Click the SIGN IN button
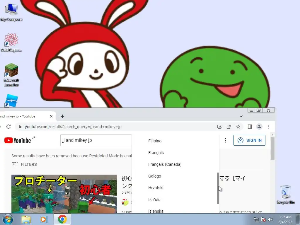 click(249, 140)
